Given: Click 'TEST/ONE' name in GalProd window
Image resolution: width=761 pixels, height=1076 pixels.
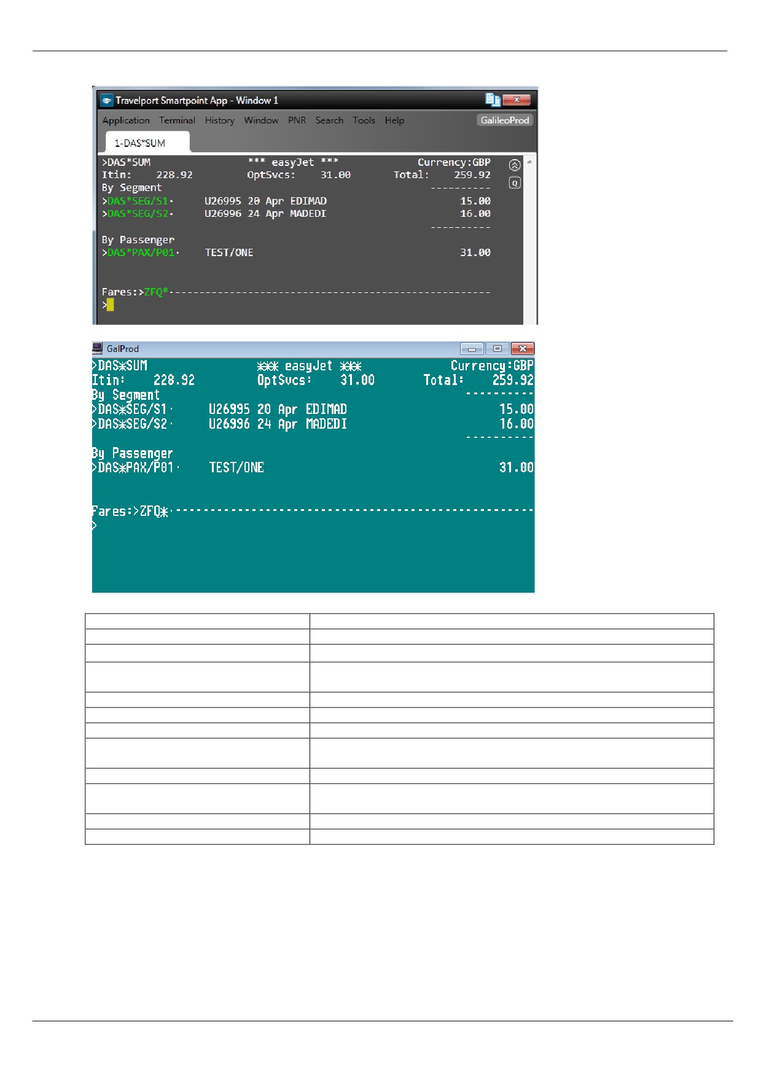Looking at the screenshot, I should click(236, 467).
